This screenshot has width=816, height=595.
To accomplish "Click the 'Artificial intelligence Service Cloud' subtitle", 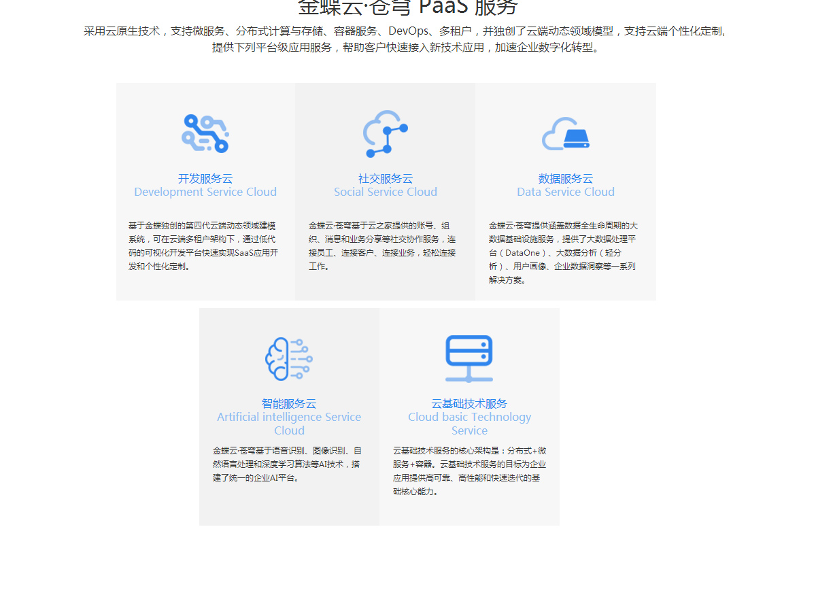I will pos(289,424).
